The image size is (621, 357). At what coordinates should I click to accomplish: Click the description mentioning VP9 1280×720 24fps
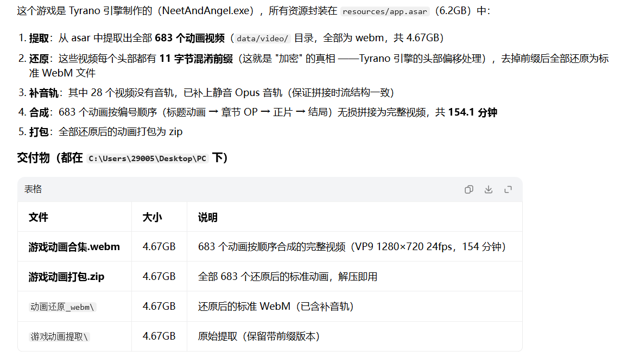tap(352, 246)
